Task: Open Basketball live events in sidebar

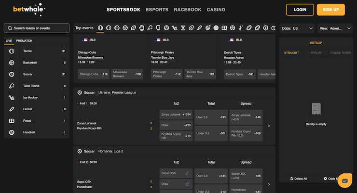Action: [37, 63]
